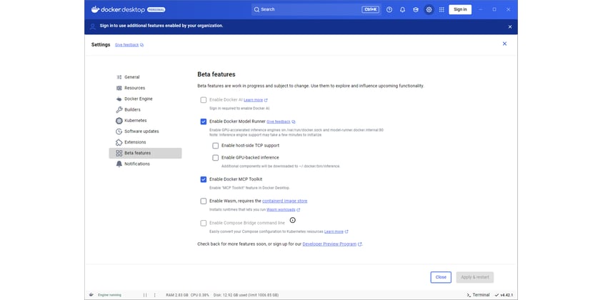This screenshot has height=300, width=603.
Task: Click the user avatar icon in sign-in banner
Action: click(x=93, y=26)
